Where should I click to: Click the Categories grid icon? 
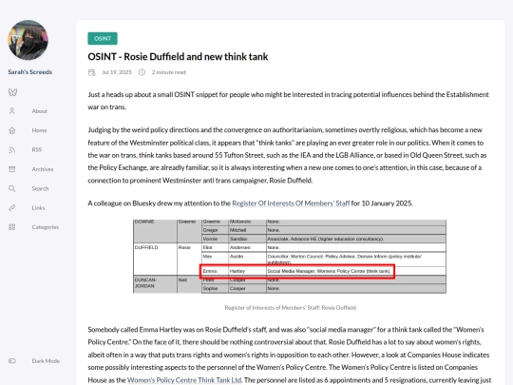[12, 227]
